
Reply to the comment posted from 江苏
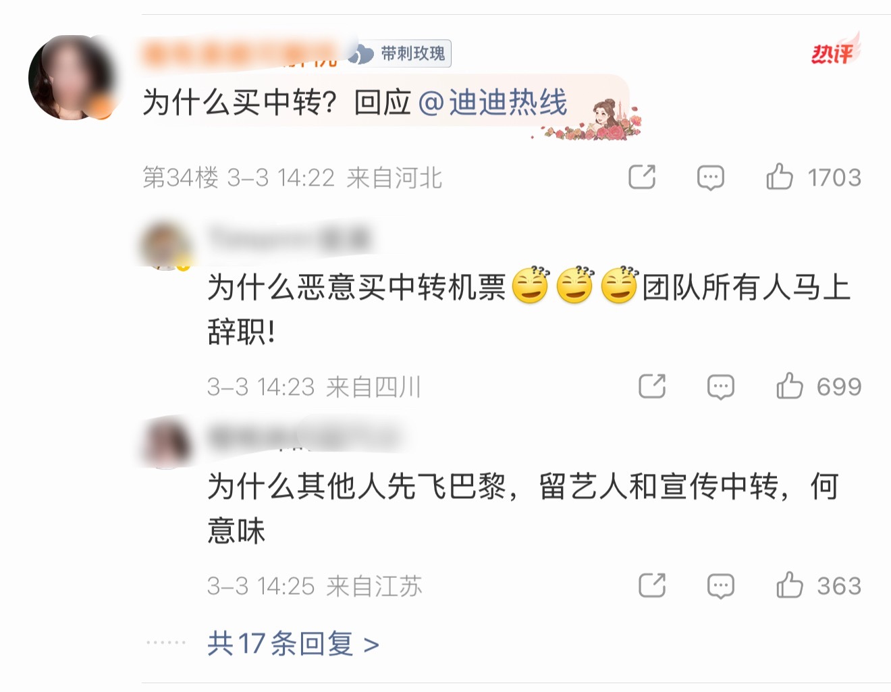[720, 586]
